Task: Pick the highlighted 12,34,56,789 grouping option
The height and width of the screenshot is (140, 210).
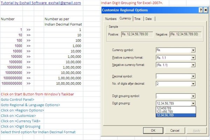Action: [175, 115]
